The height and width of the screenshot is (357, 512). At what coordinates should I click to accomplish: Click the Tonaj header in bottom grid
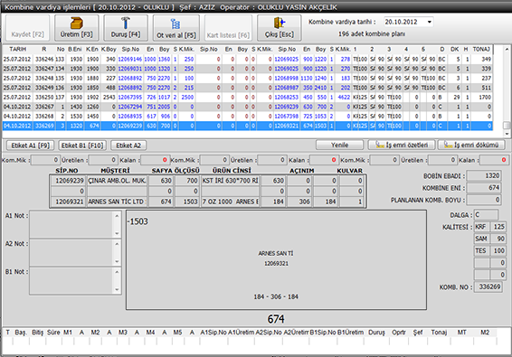[x=439, y=333]
